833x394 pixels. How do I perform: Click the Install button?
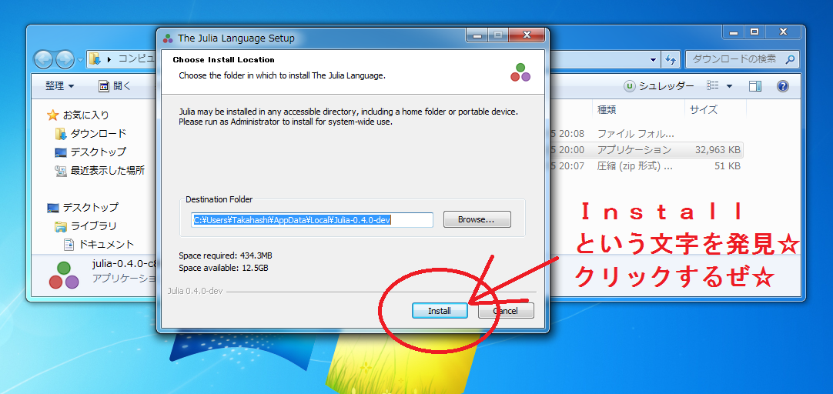pos(440,311)
